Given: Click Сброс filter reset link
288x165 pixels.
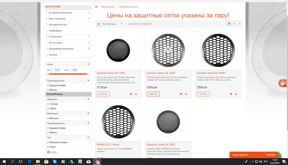Looking at the screenshot, I should pos(53,152).
